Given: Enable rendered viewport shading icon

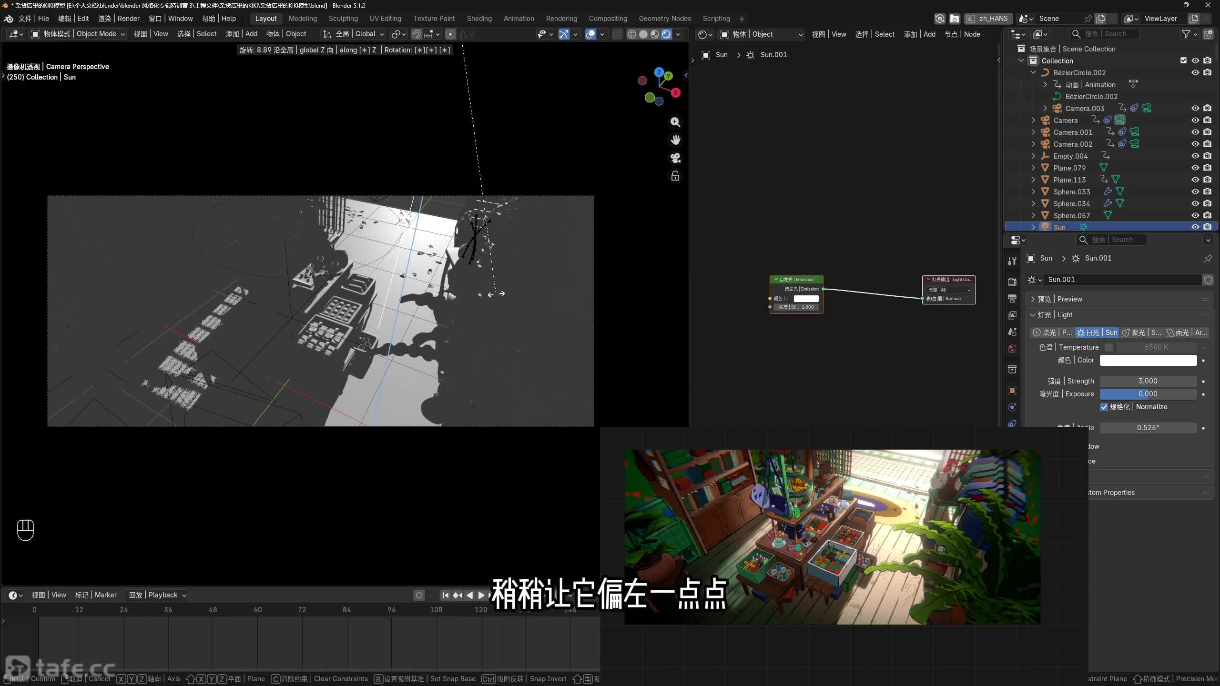Looking at the screenshot, I should click(666, 34).
